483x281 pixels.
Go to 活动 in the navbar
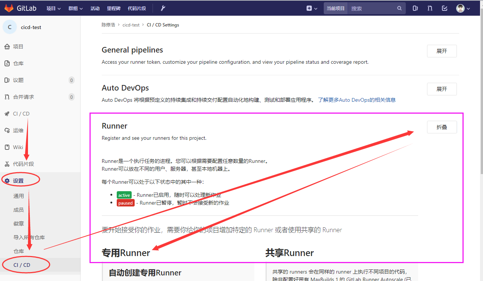[95, 8]
